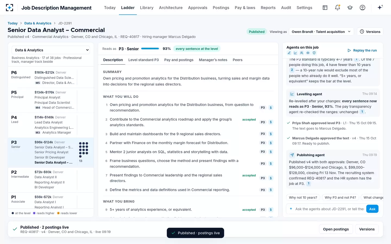The height and width of the screenshot is (244, 391).
Task: Click the 'every sentence at the level' badge
Action: [x=197, y=49]
